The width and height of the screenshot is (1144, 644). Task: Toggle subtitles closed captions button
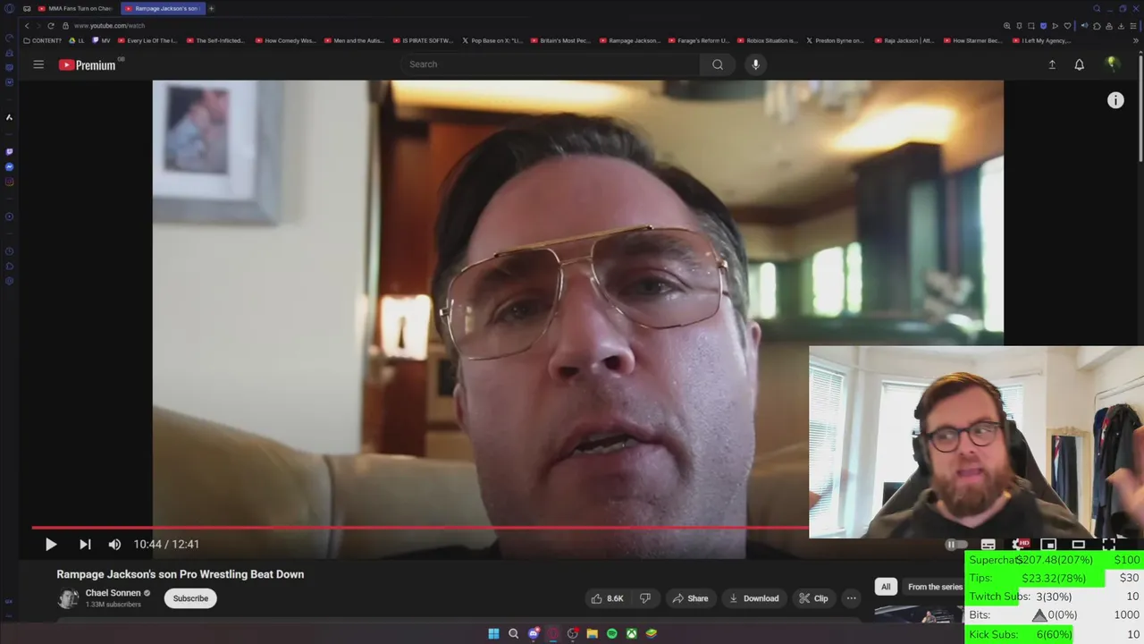click(x=988, y=544)
